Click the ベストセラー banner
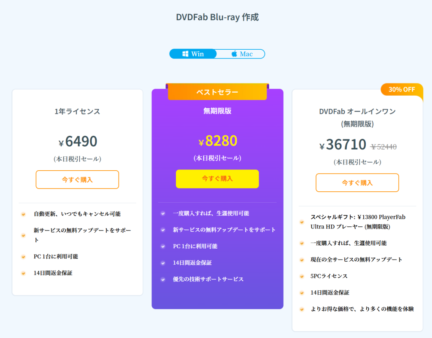The height and width of the screenshot is (338, 432). pos(217,91)
